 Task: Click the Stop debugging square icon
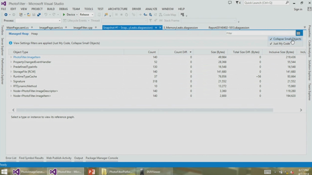click(121, 15)
